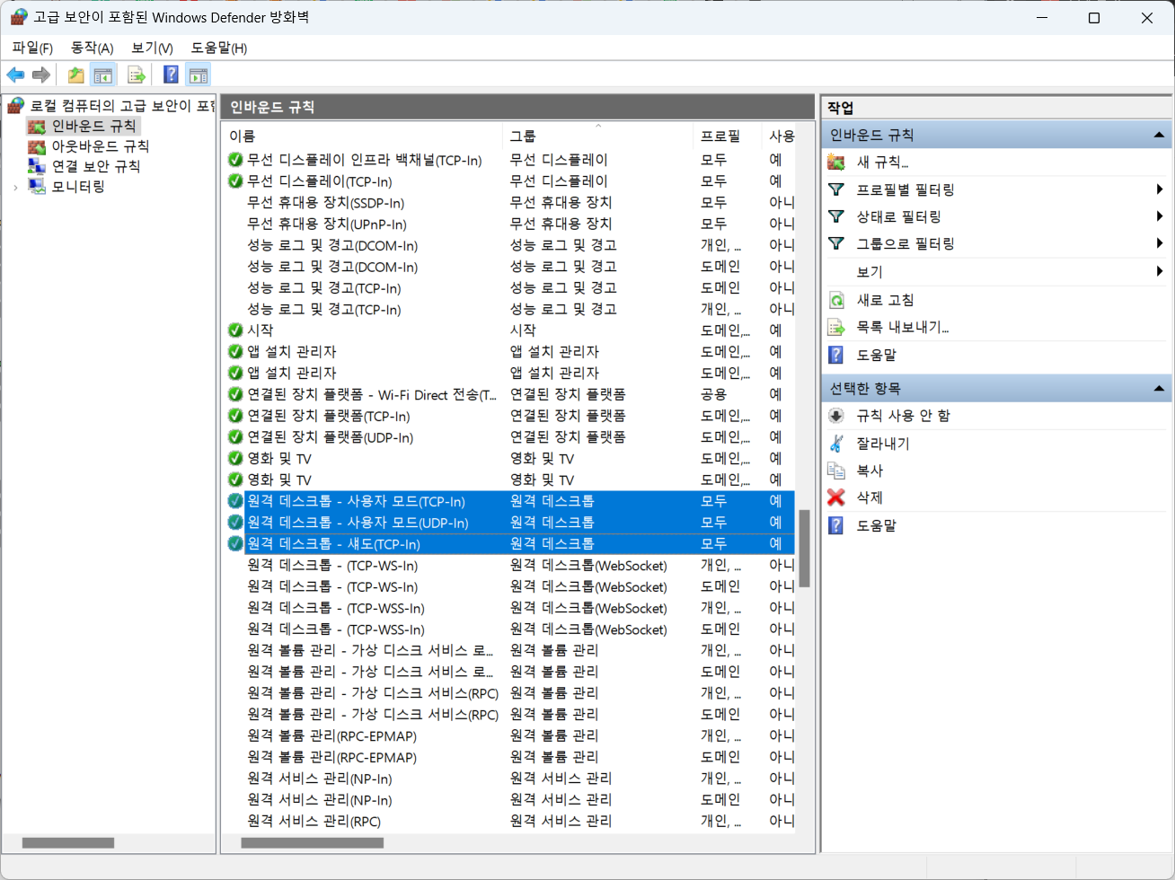
Task: Open 프로필별 필터링 submenu arrow
Action: pyautogui.click(x=1160, y=189)
